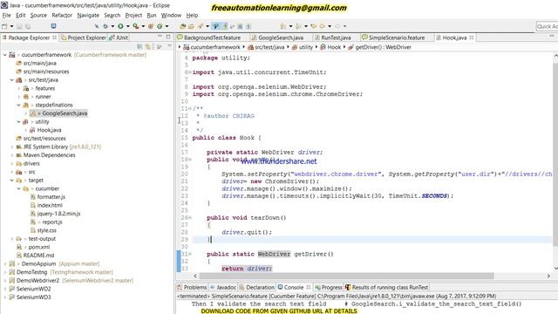The width and height of the screenshot is (558, 314).
Task: Expand the features package
Action: (x=19, y=88)
